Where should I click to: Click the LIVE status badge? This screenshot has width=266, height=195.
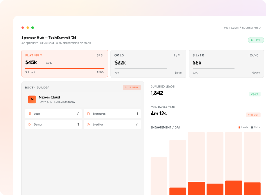pos(256,40)
